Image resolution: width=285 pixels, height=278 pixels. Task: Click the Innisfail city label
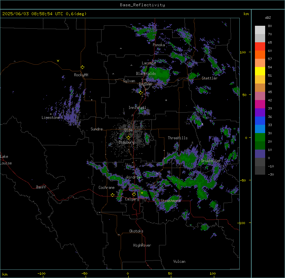(x=137, y=108)
